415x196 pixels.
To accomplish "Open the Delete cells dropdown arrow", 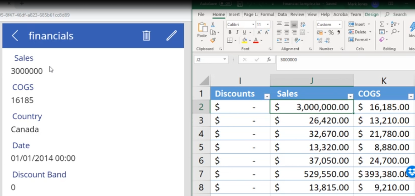I will click(x=370, y=32).
